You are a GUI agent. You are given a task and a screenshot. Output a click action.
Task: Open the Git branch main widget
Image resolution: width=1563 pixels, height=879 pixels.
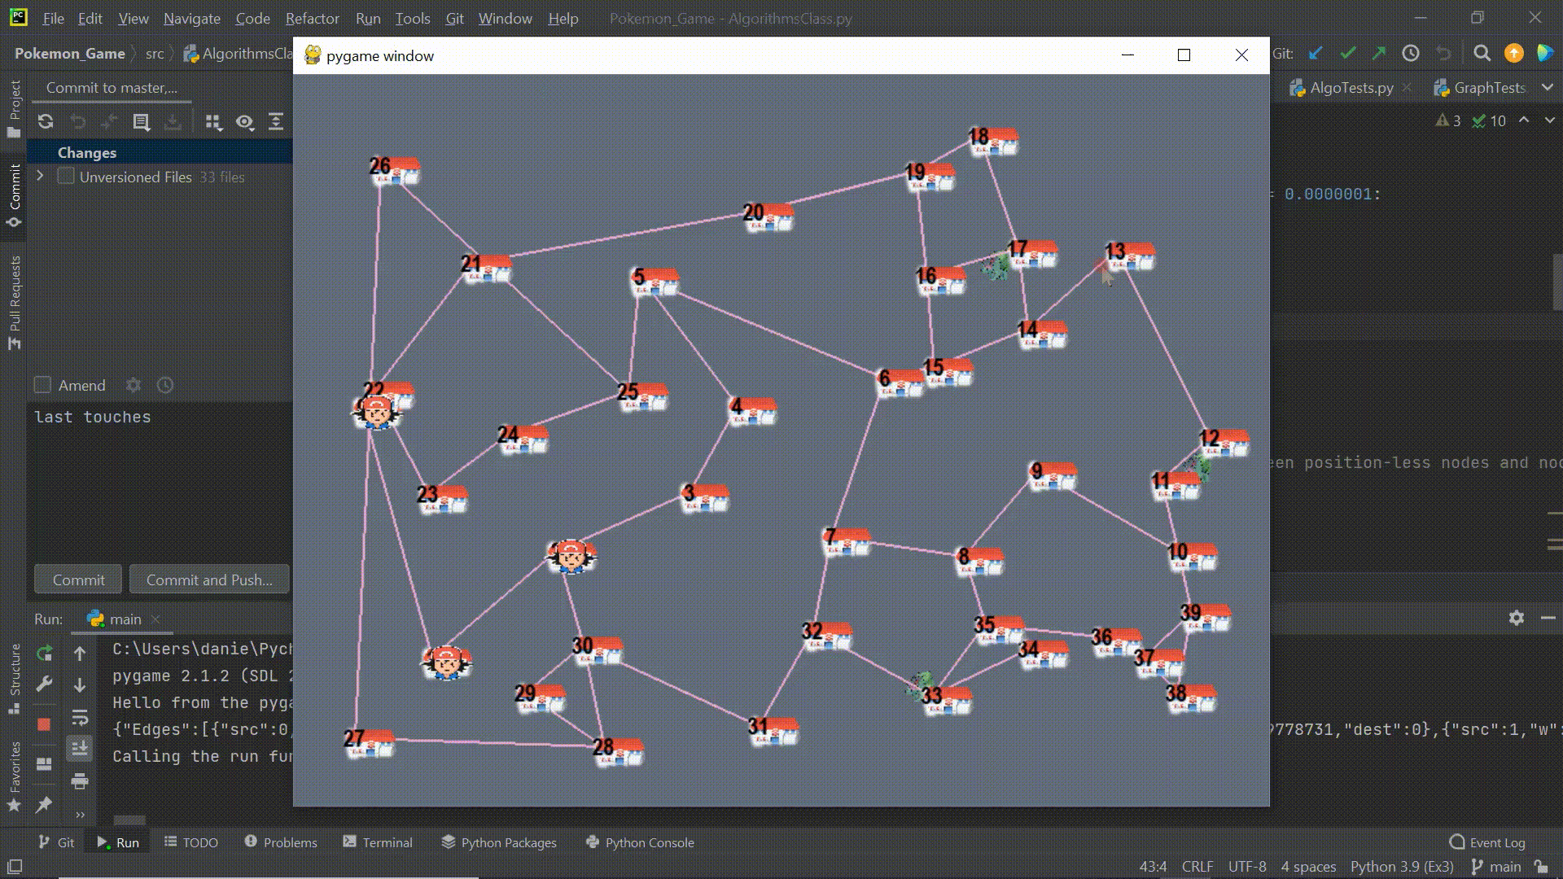point(1495,867)
